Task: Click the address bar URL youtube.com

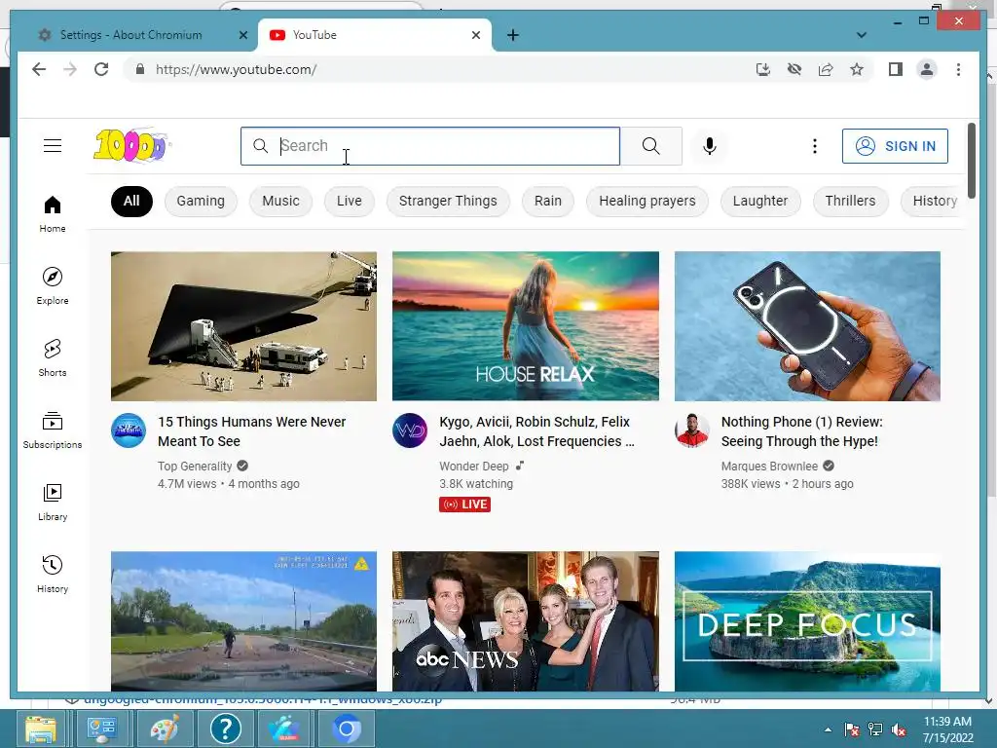Action: pyautogui.click(x=236, y=69)
